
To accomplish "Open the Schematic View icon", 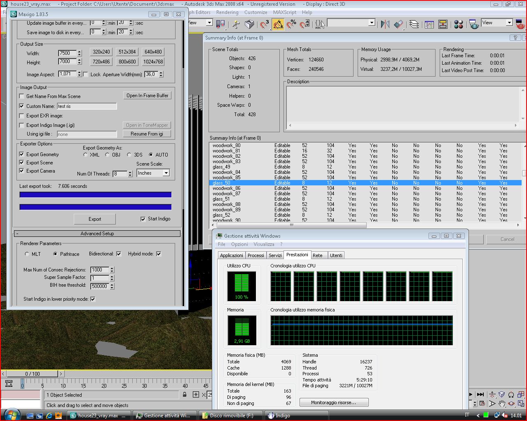I will (x=443, y=24).
